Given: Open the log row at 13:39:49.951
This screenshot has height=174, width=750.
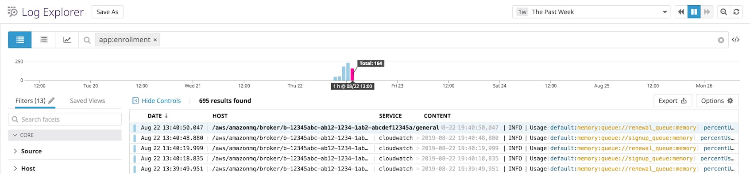Looking at the screenshot, I should 434,169.
